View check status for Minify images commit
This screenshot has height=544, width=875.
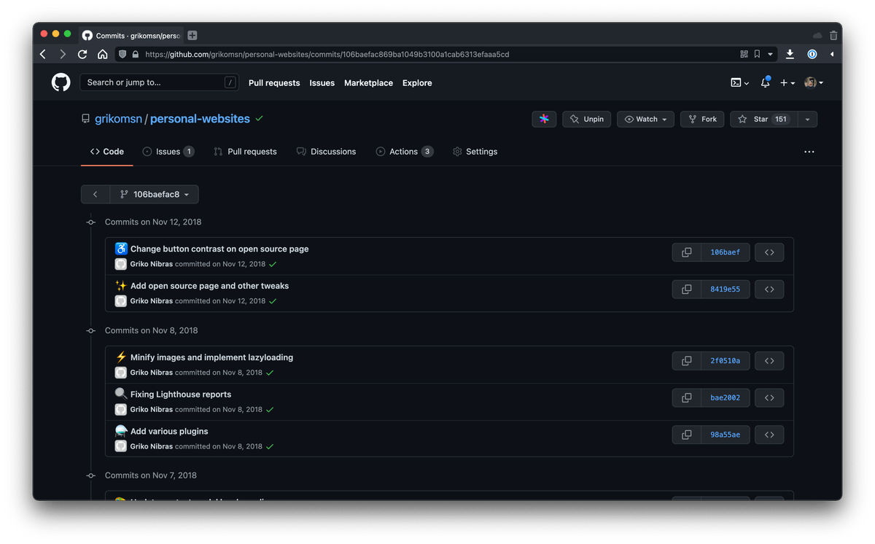click(270, 373)
